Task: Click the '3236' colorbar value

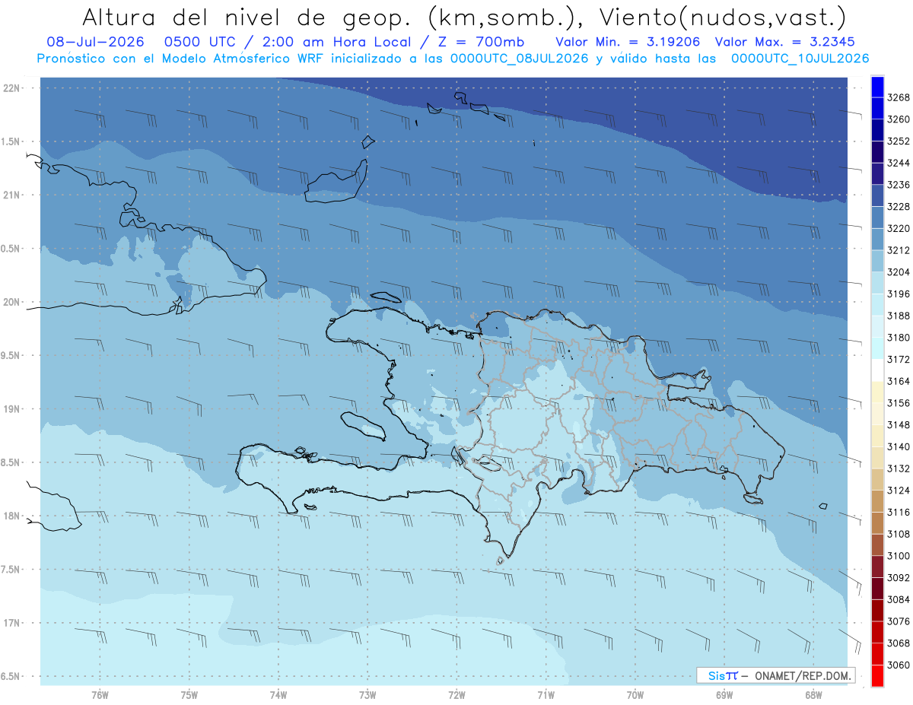Action: click(x=899, y=185)
